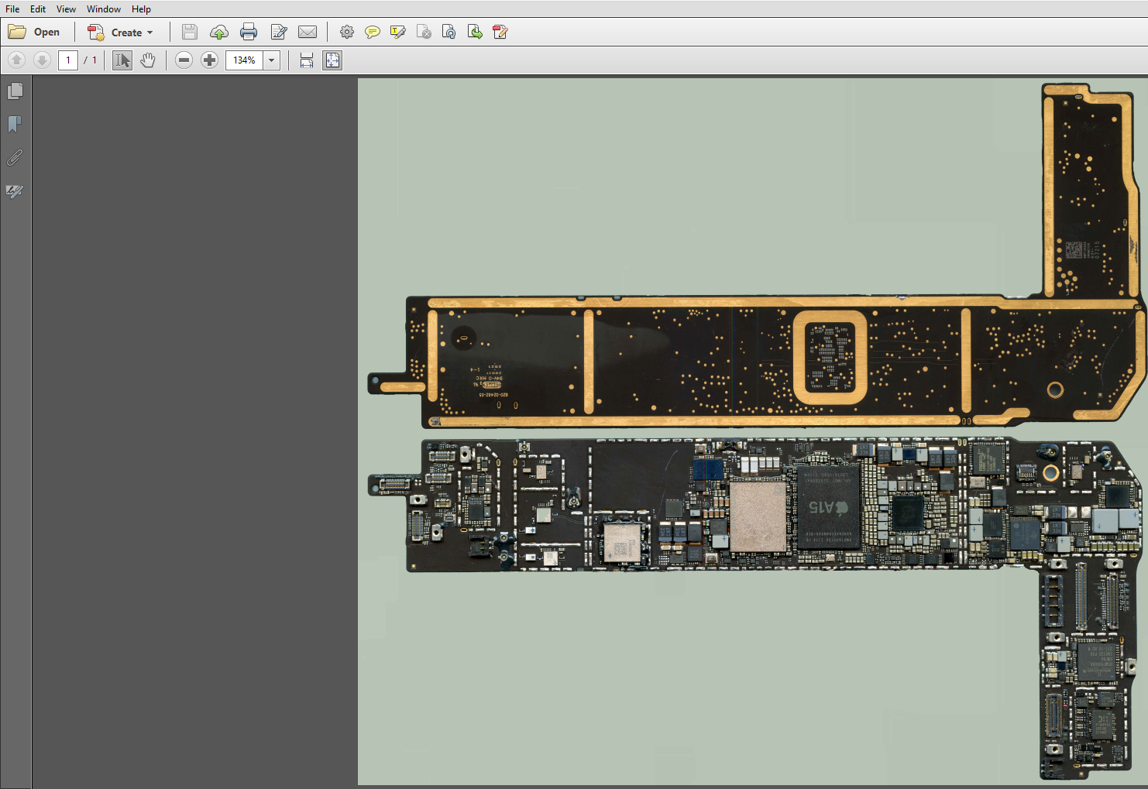Select the Highlight text tool

coord(398,32)
